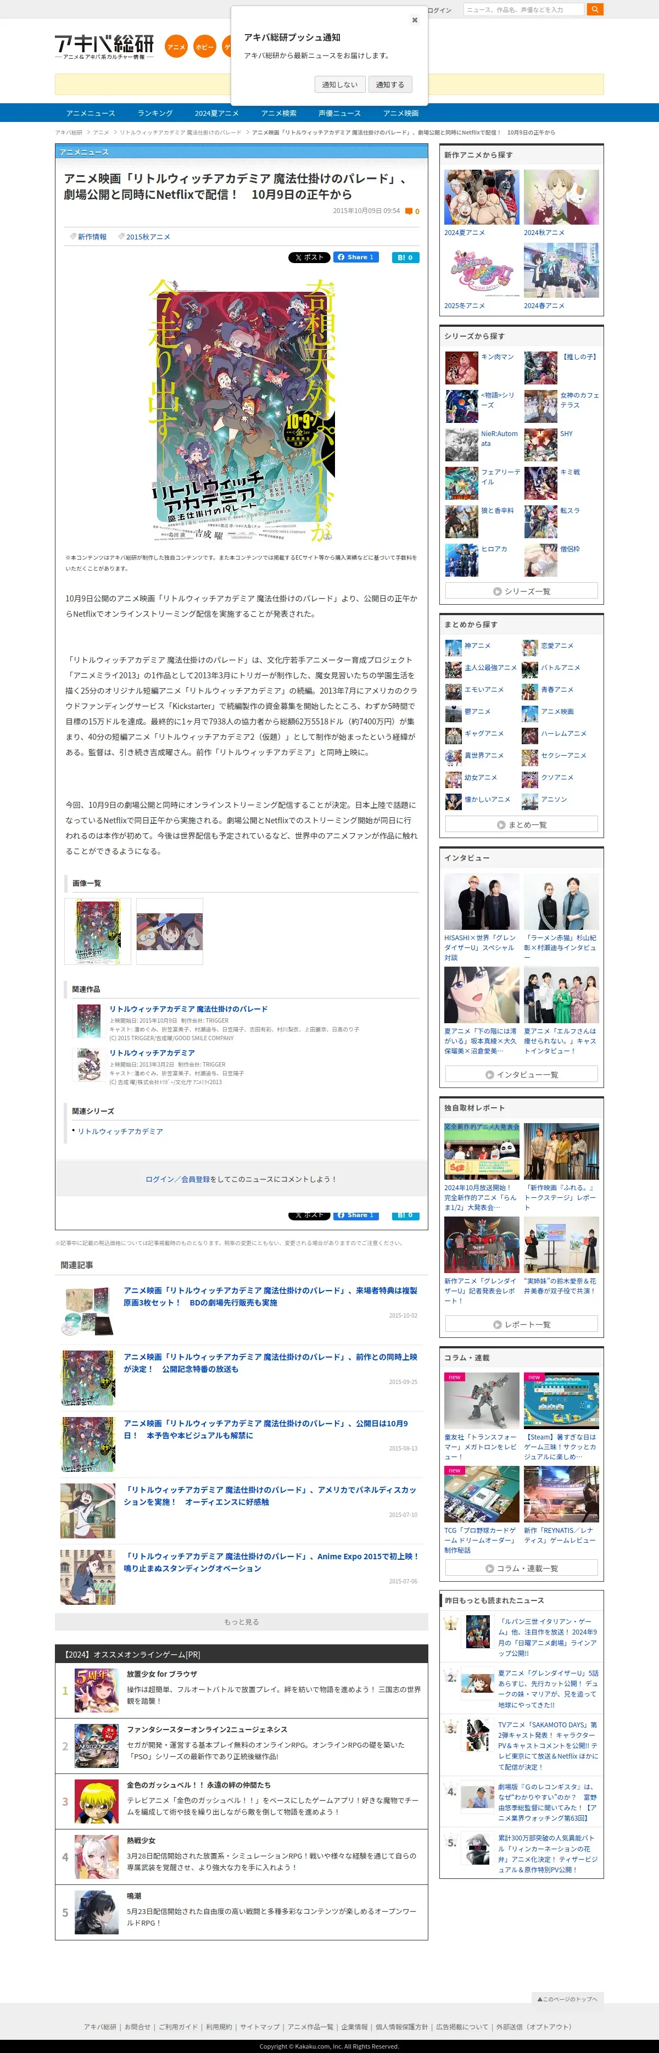Open the main movie poster image
This screenshot has height=2053, width=659.
point(242,410)
